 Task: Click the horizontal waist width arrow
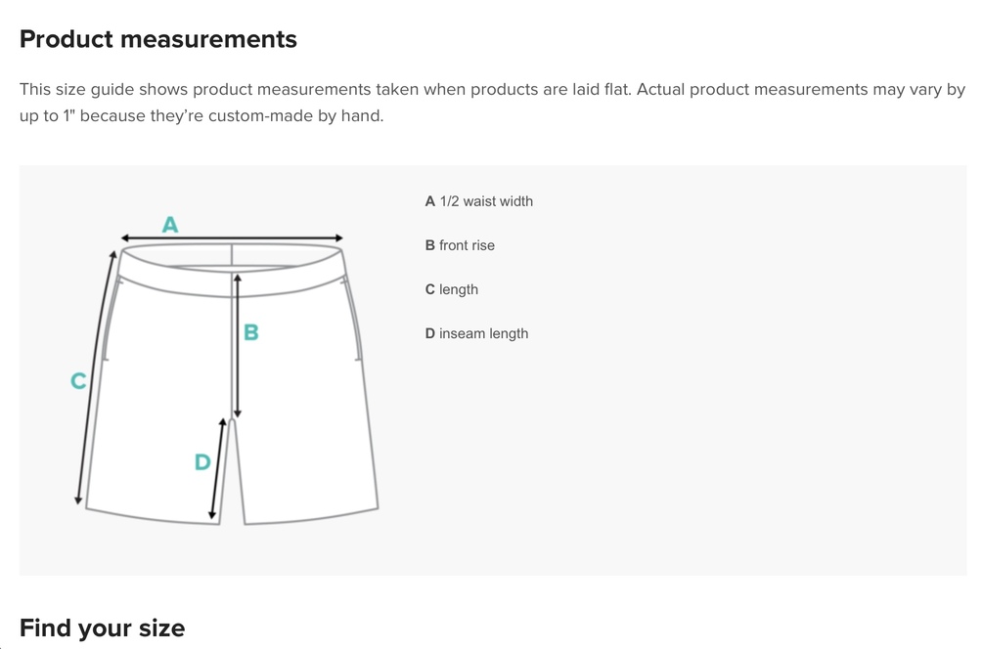click(232, 238)
